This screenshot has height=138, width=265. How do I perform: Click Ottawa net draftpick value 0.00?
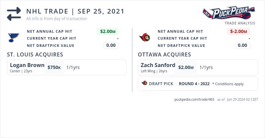[x=242, y=45]
